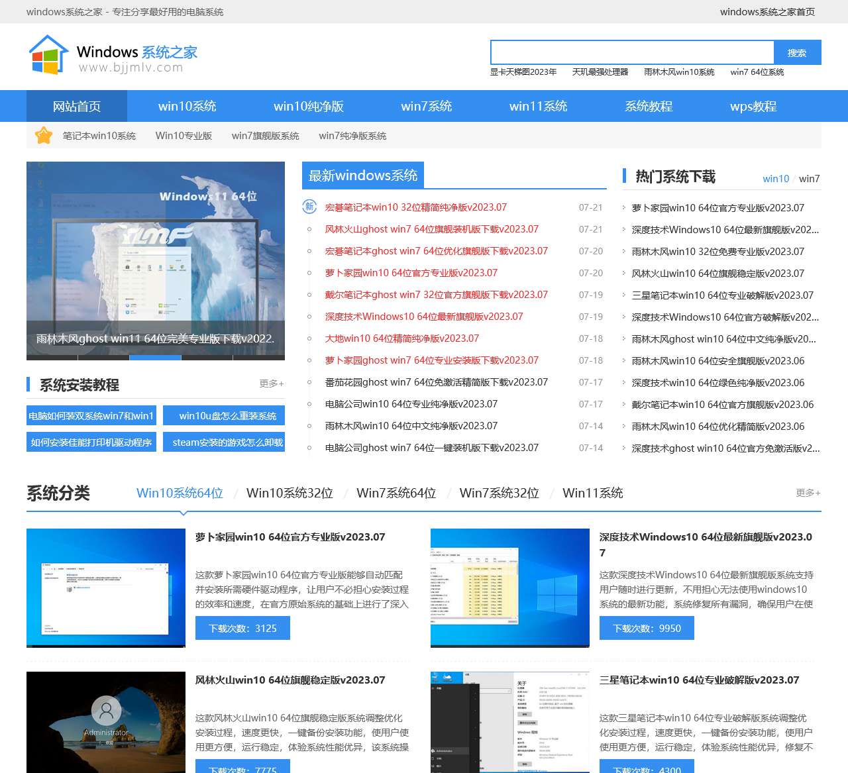848x773 pixels.
Task: Open hot item 雨林木风win10 64位安全旗舰版v2023.06
Action: point(718,361)
